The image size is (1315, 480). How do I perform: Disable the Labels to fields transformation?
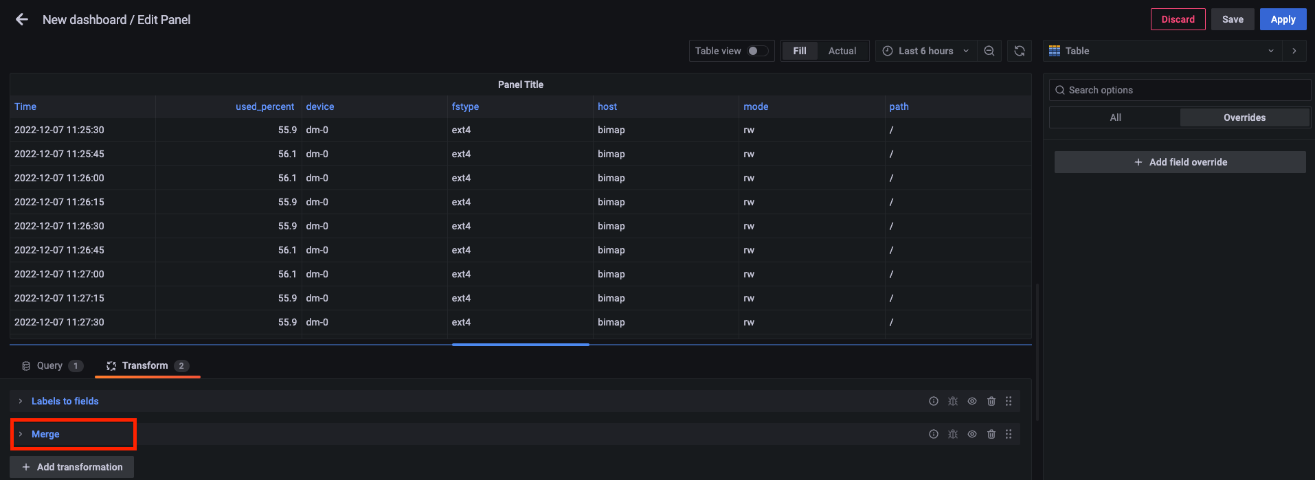pos(972,401)
